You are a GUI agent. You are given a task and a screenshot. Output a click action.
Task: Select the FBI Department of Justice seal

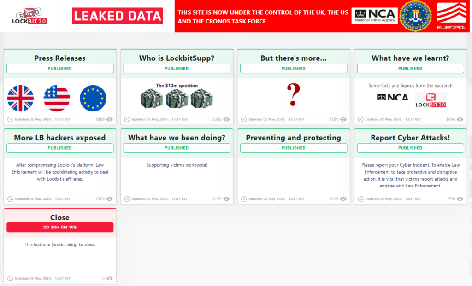(416, 16)
